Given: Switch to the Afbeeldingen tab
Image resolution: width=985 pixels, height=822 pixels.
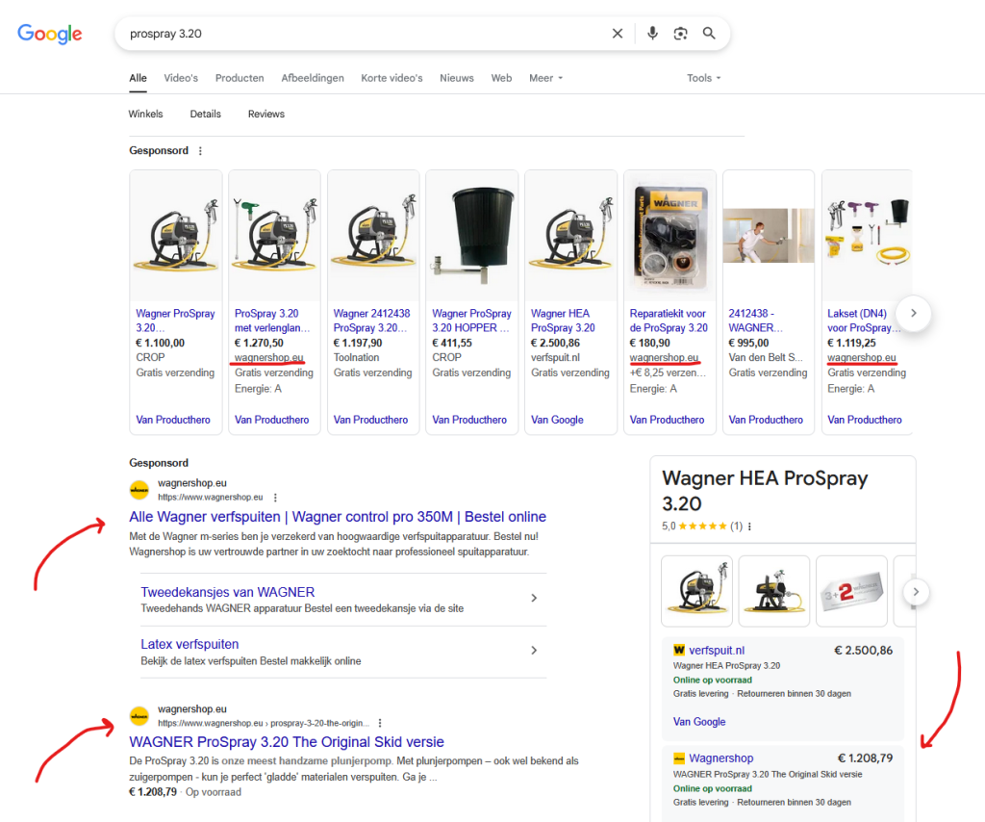Looking at the screenshot, I should tap(312, 78).
